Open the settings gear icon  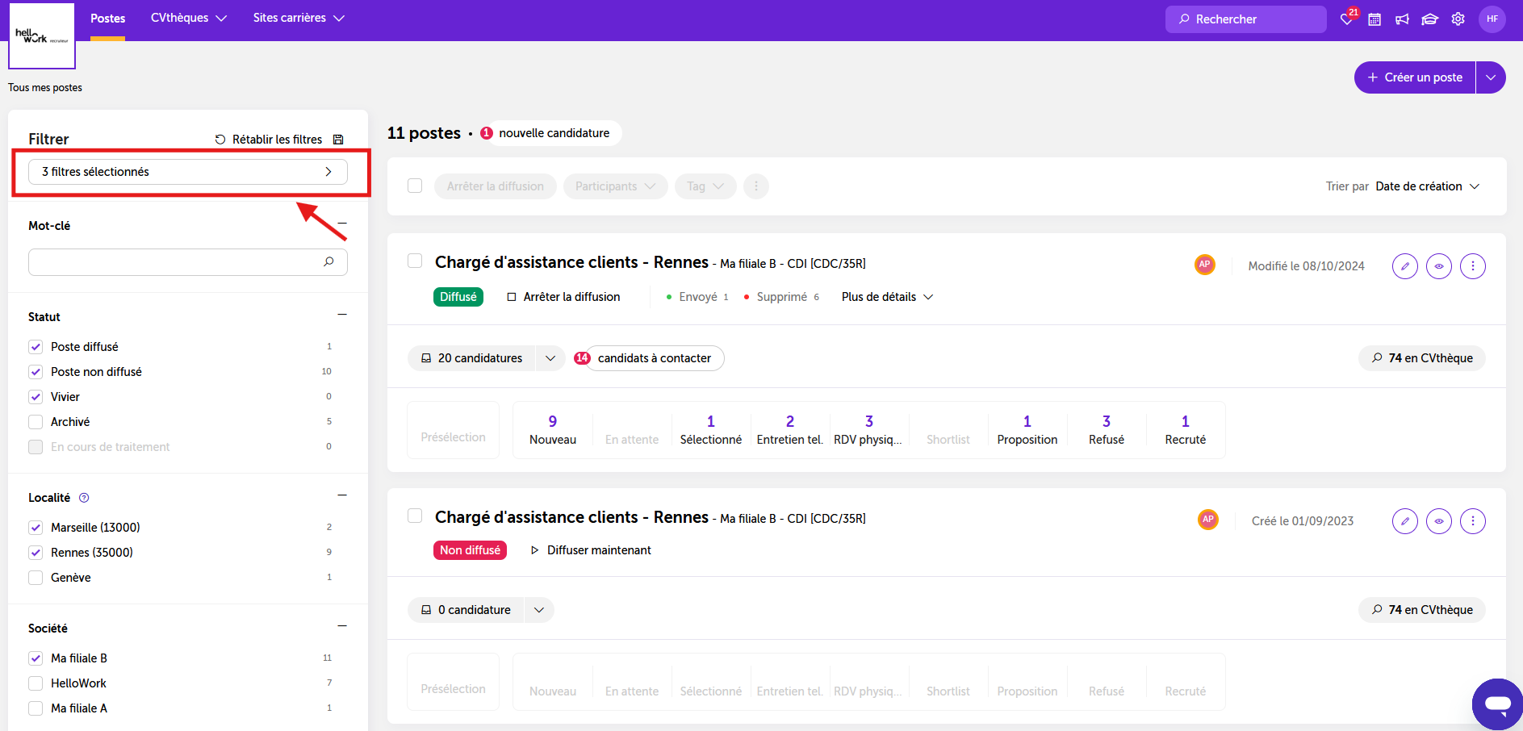[x=1458, y=19]
